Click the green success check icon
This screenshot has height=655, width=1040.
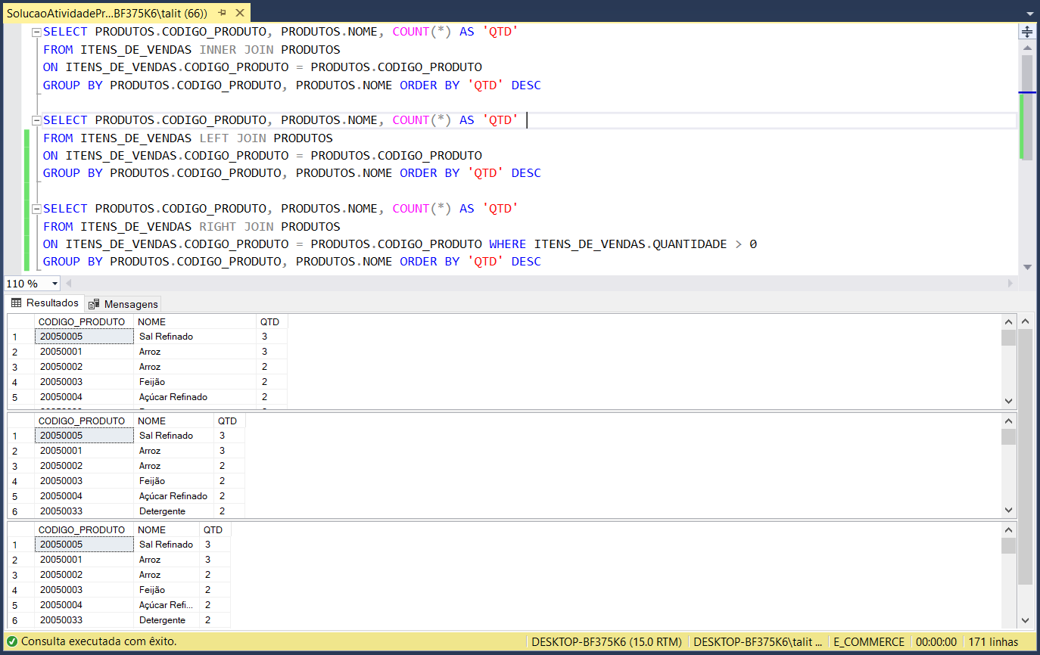pyautogui.click(x=12, y=641)
